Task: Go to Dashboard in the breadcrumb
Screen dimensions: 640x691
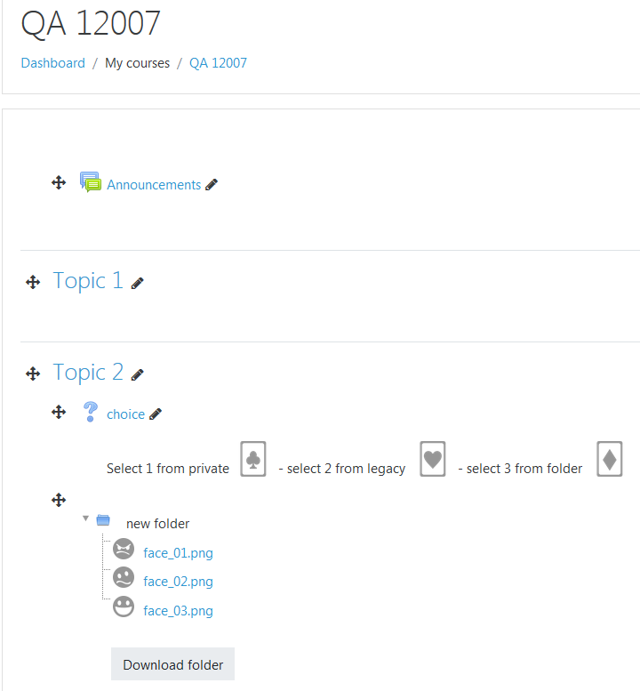Action: (x=52, y=63)
